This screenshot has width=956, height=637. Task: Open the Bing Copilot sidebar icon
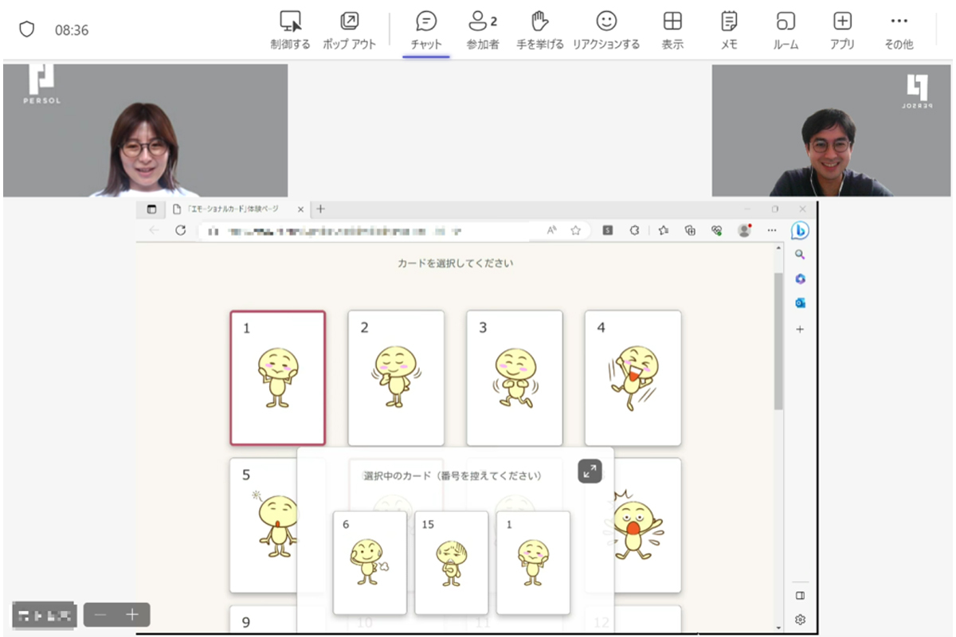800,230
